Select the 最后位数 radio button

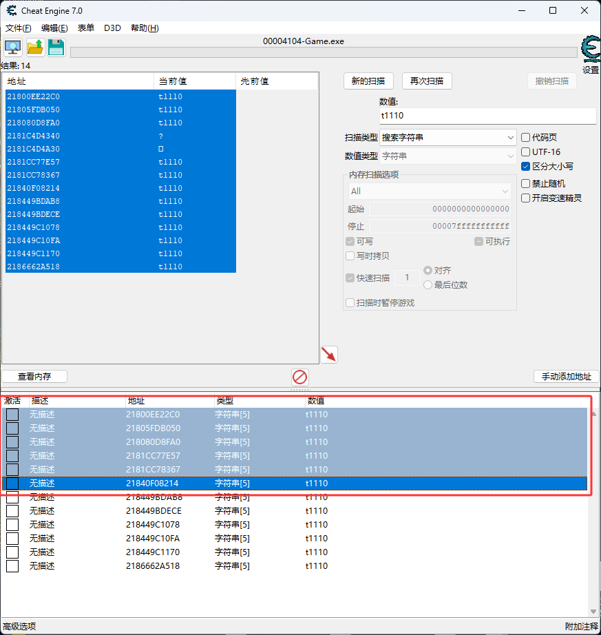(x=428, y=285)
